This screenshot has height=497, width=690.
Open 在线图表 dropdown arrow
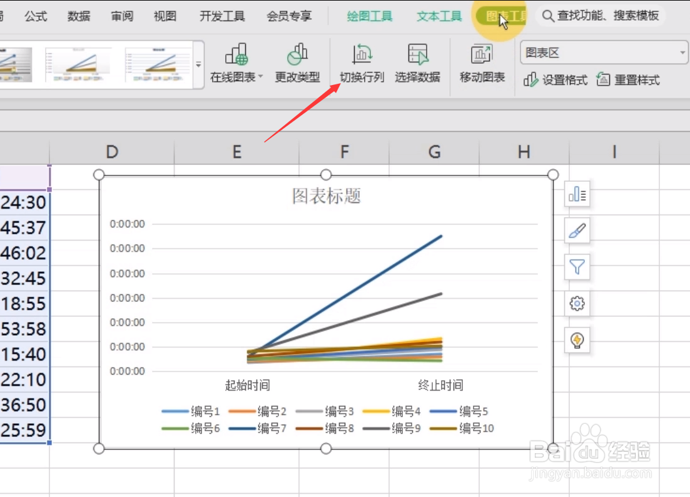coord(260,76)
